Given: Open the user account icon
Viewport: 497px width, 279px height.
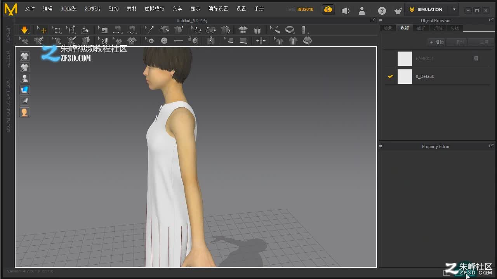Looking at the screenshot, I should (362, 11).
